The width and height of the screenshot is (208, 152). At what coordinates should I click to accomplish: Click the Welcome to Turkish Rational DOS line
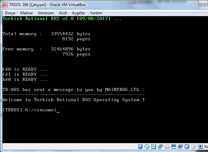coord(74,100)
